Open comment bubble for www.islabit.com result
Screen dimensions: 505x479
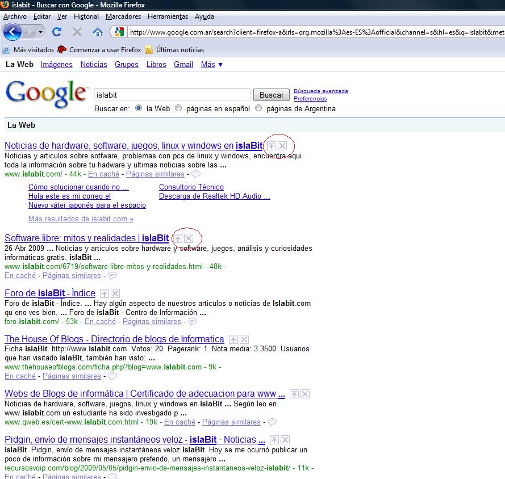[195, 174]
